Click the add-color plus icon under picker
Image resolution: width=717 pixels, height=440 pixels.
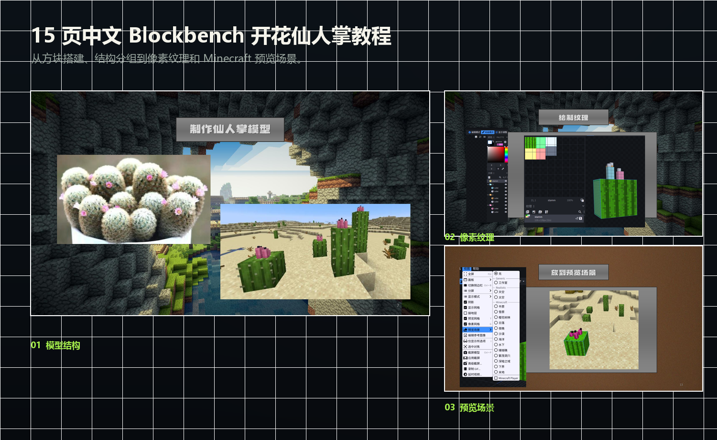point(498,169)
